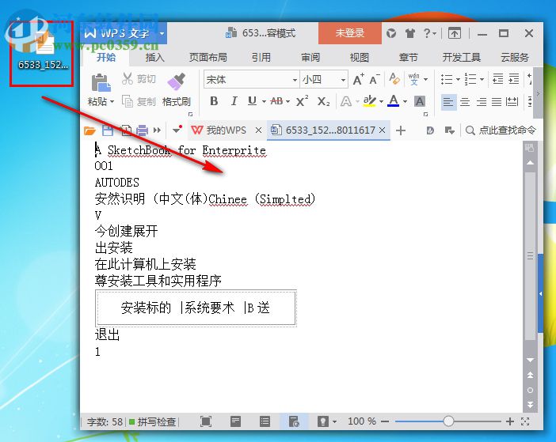Close the 6533_152...8011617 document tab
Image resolution: width=556 pixels, height=442 pixels.
pyautogui.click(x=382, y=130)
